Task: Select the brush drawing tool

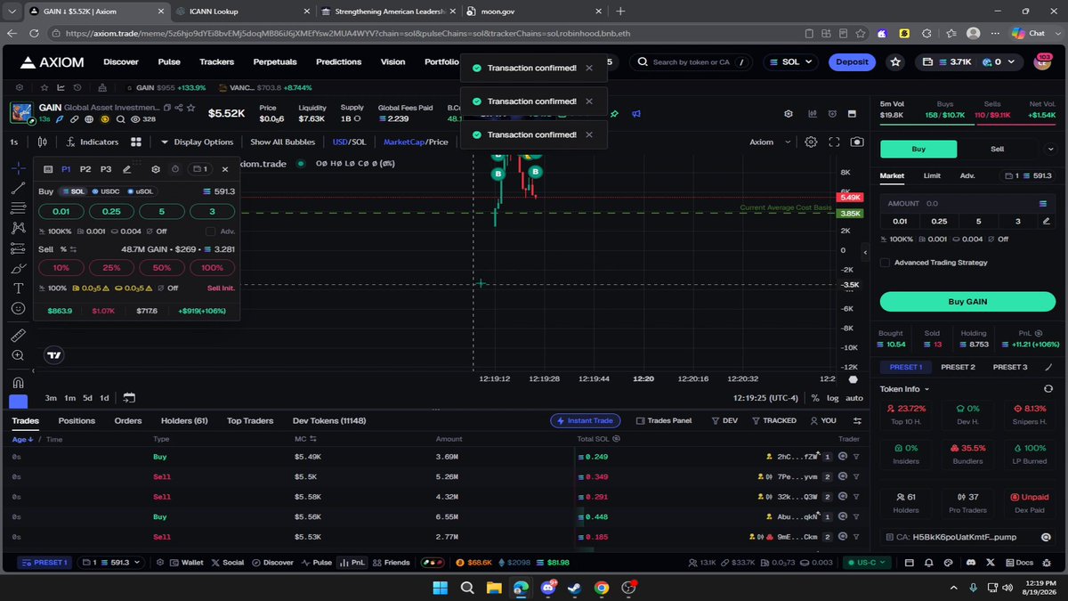Action: pyautogui.click(x=18, y=268)
